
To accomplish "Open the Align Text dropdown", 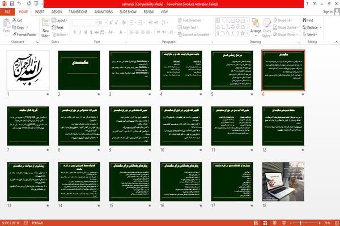I will (x=188, y=27).
